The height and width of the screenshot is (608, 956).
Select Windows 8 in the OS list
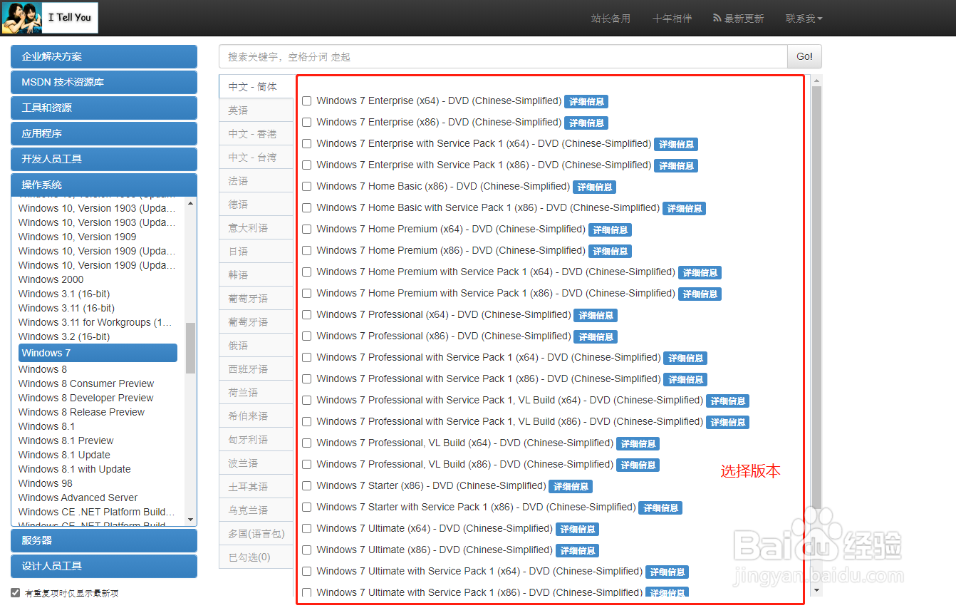pyautogui.click(x=43, y=369)
